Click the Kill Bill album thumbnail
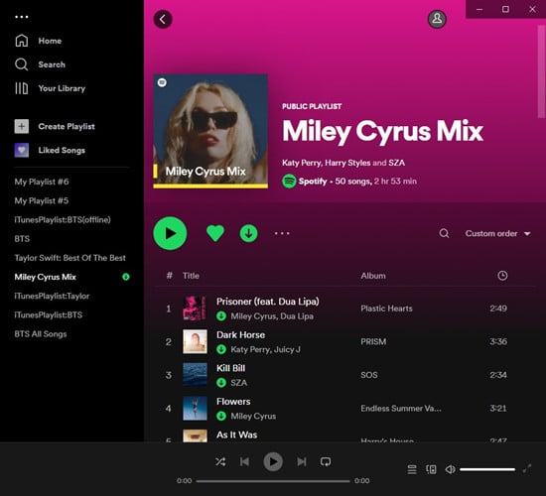Image resolution: width=546 pixels, height=496 pixels. (195, 375)
